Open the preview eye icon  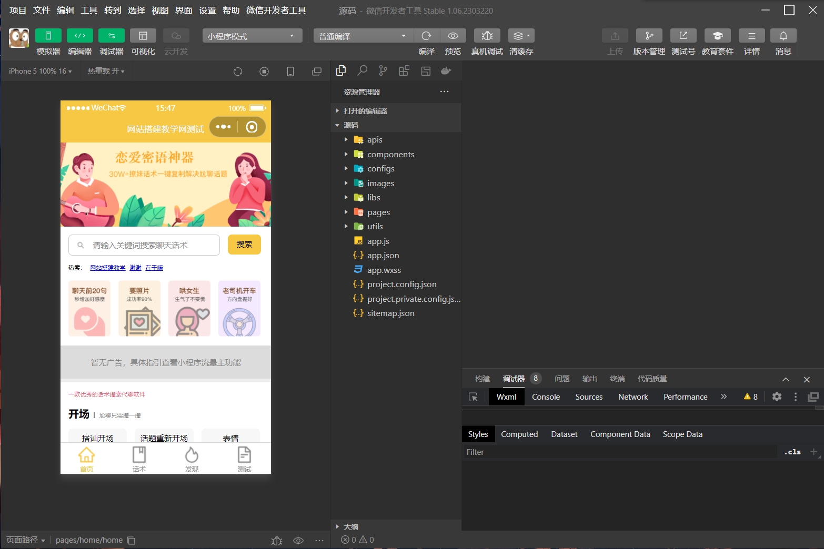pos(453,36)
